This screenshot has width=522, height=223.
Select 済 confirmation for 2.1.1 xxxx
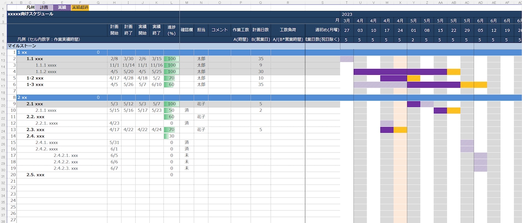click(x=187, y=110)
